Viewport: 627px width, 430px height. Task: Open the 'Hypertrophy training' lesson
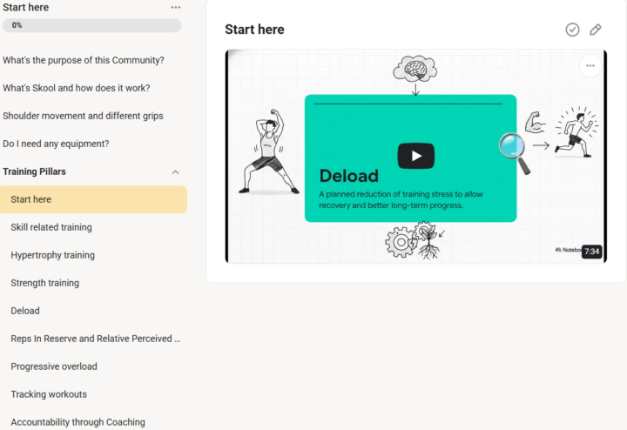click(53, 255)
